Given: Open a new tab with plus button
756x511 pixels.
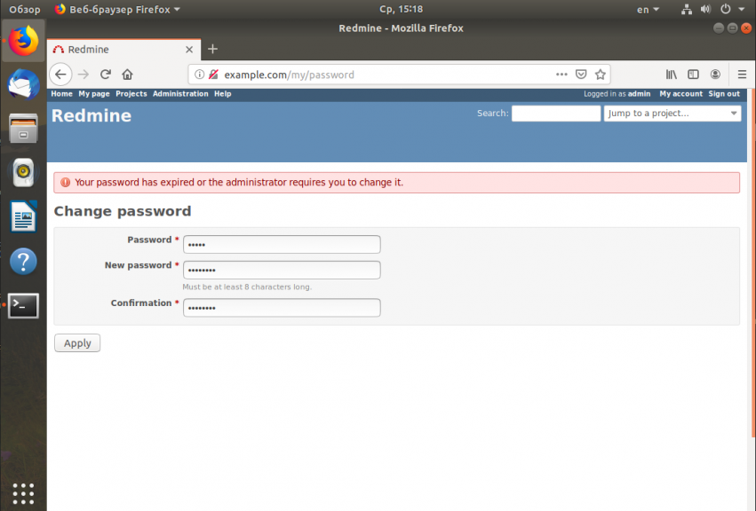Looking at the screenshot, I should (212, 49).
